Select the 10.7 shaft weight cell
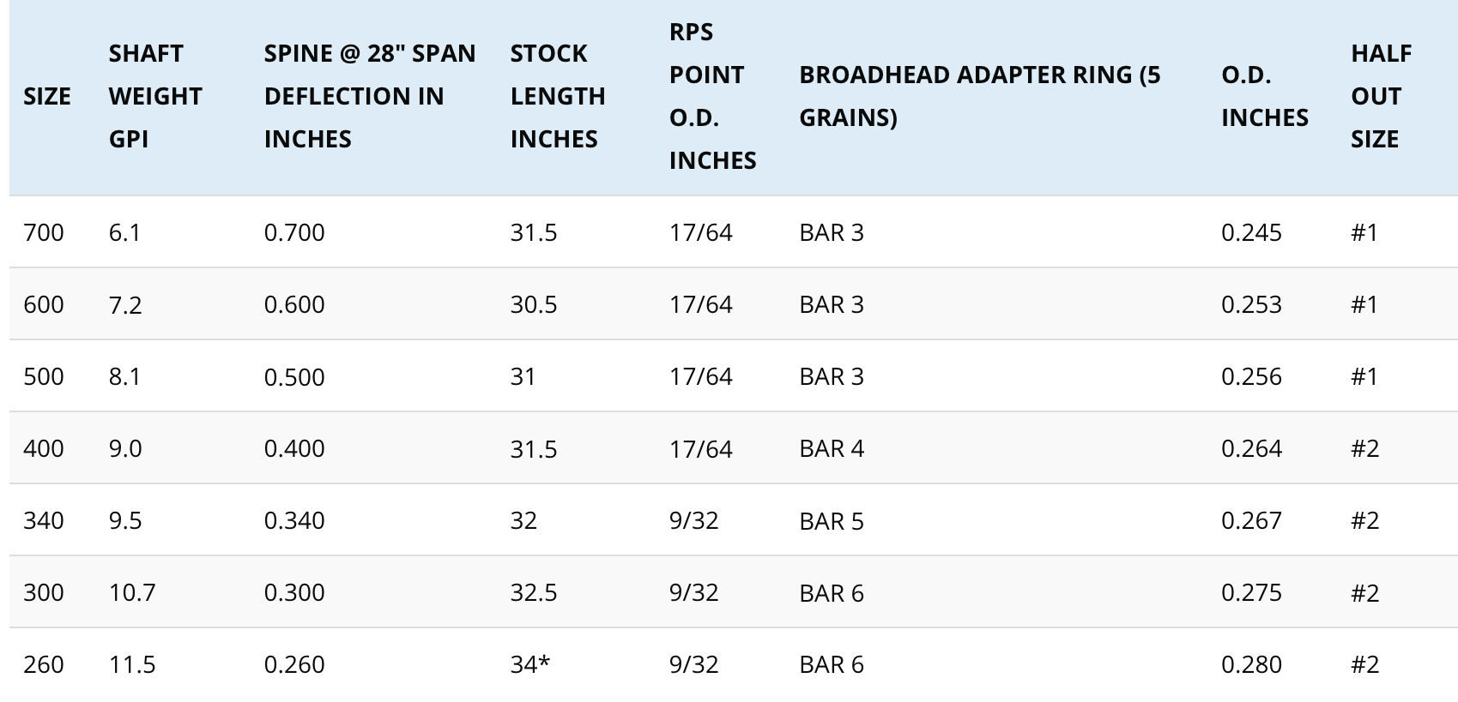The height and width of the screenshot is (702, 1458). 132,592
